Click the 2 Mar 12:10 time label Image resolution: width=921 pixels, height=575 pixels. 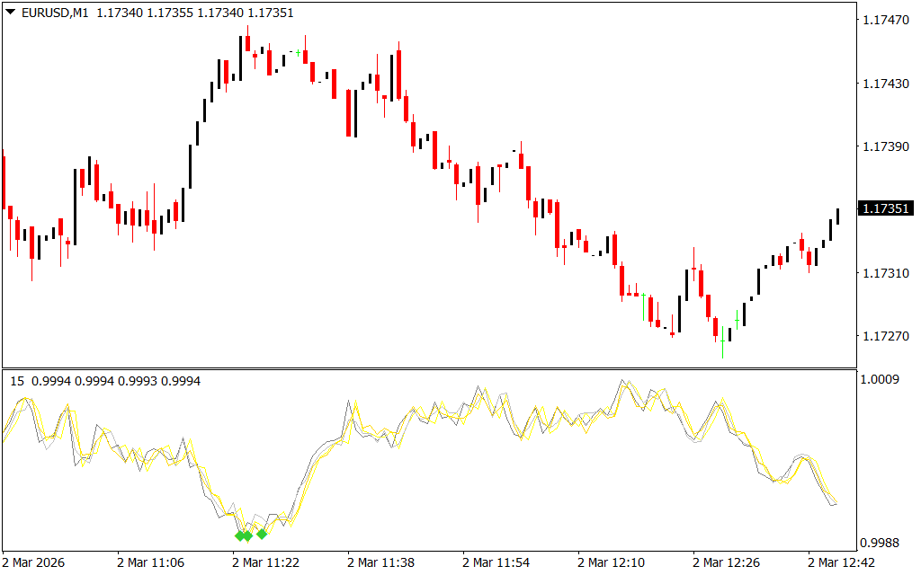coord(611,562)
